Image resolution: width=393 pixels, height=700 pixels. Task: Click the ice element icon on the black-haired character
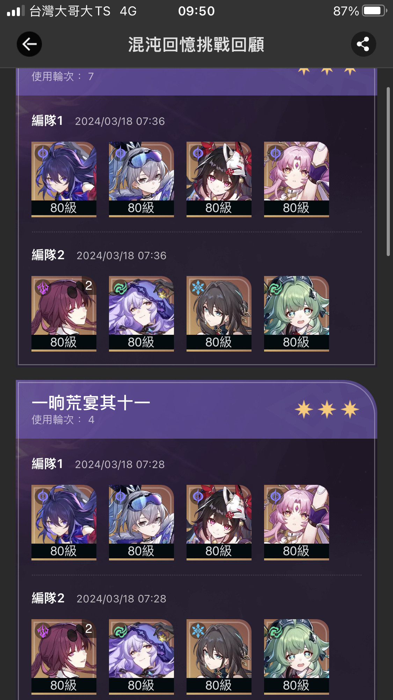198,288
